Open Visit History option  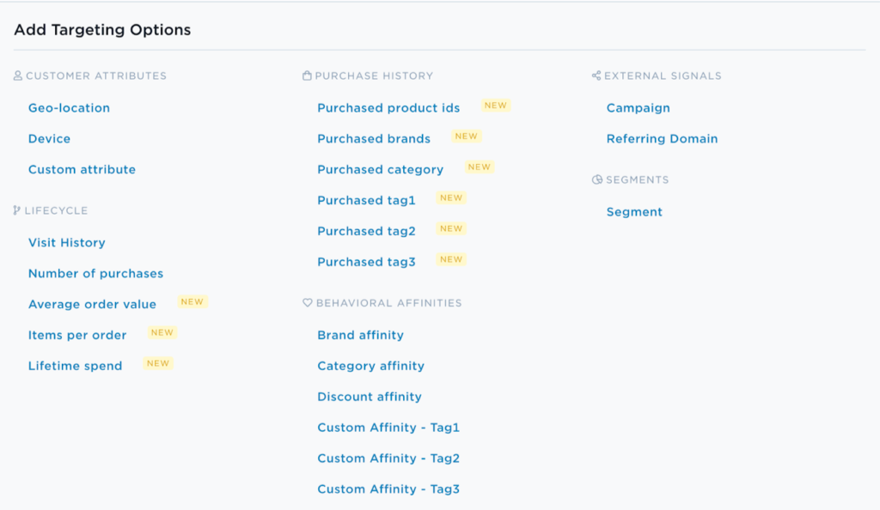coord(67,243)
